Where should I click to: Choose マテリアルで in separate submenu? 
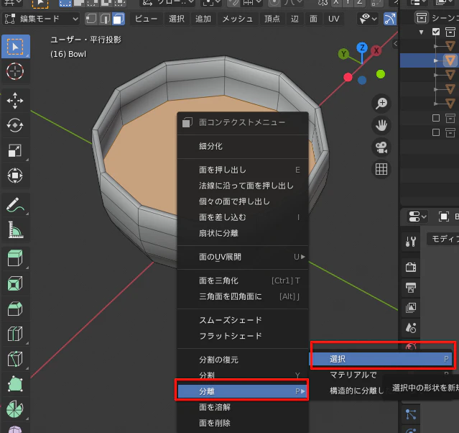[381, 375]
